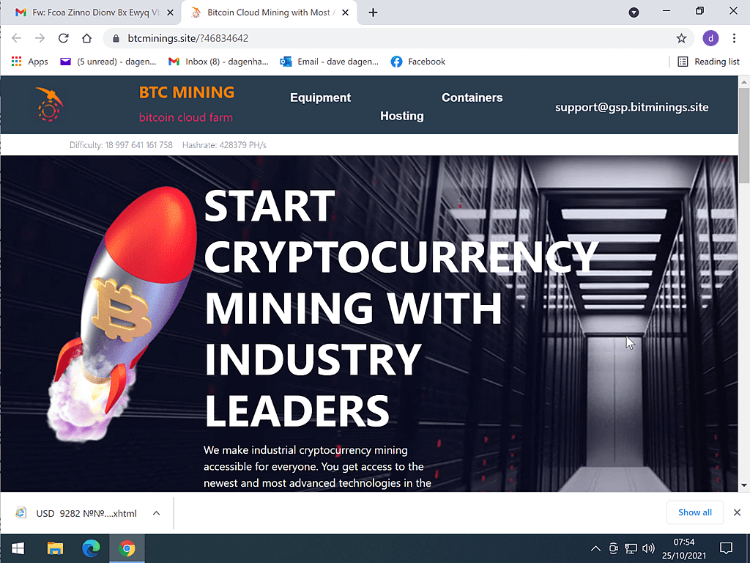
Task: Open the purple profile avatar menu
Action: point(710,38)
